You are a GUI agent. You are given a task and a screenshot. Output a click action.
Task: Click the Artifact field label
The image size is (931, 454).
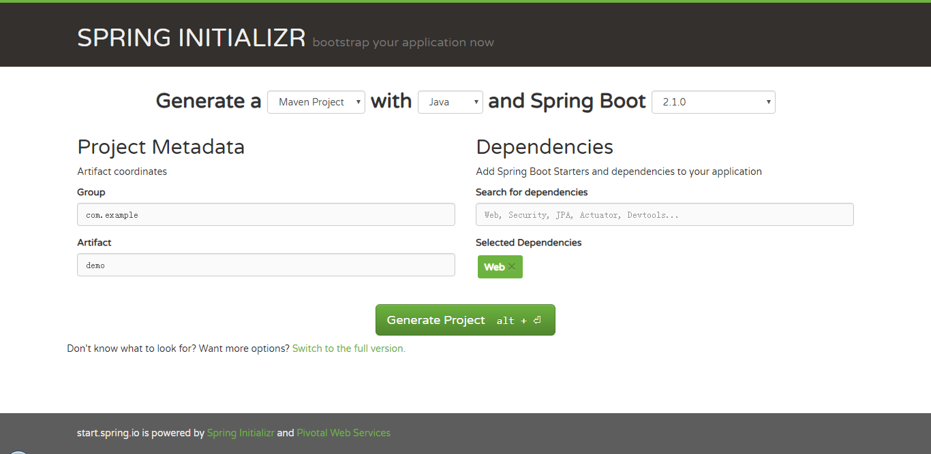(x=94, y=243)
